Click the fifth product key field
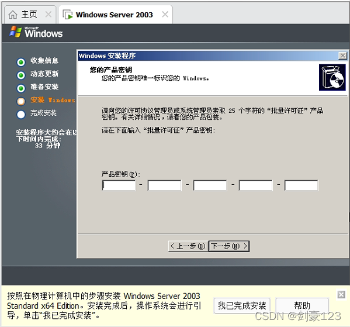 coord(301,185)
